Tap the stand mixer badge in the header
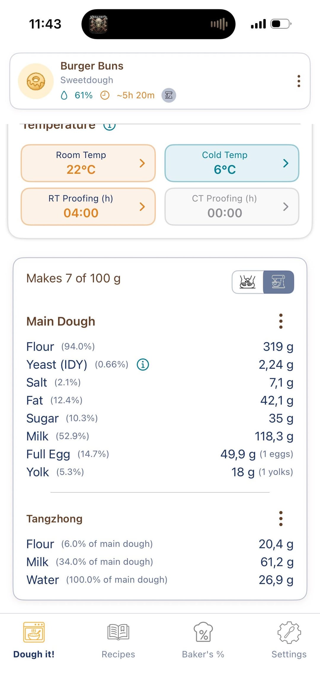 (169, 95)
